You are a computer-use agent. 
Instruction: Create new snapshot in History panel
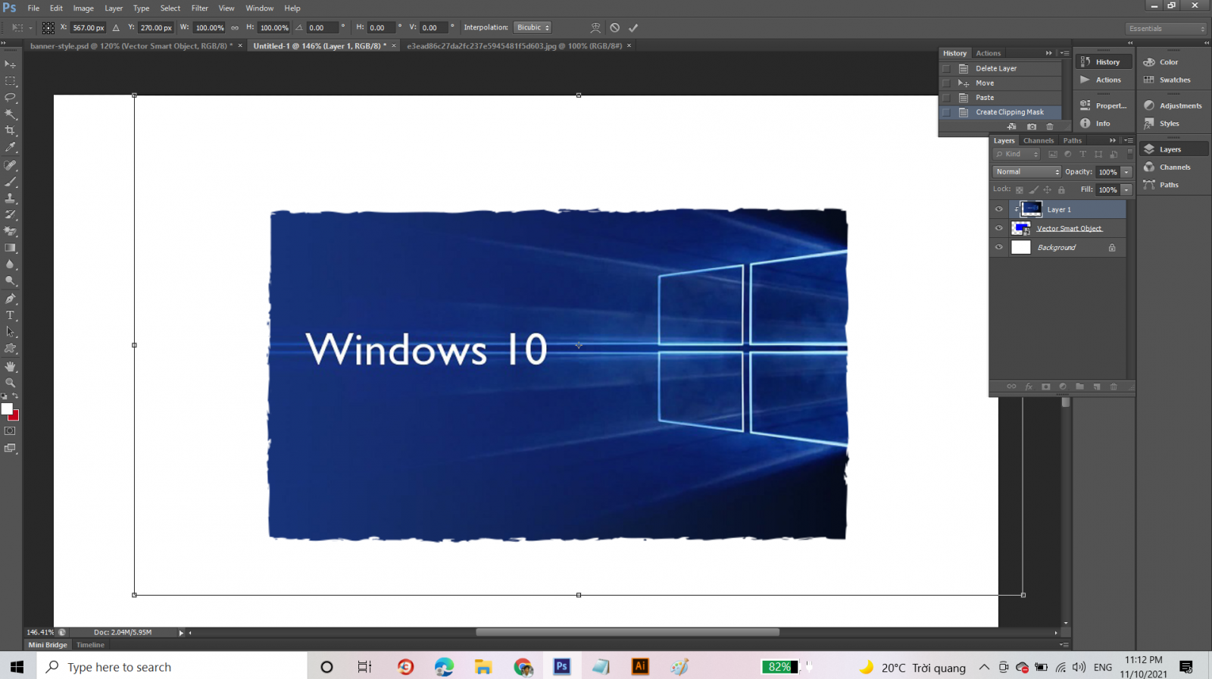click(x=1032, y=127)
